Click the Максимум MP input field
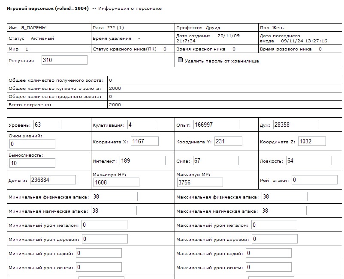This screenshot has height=279, width=344. click(x=200, y=182)
